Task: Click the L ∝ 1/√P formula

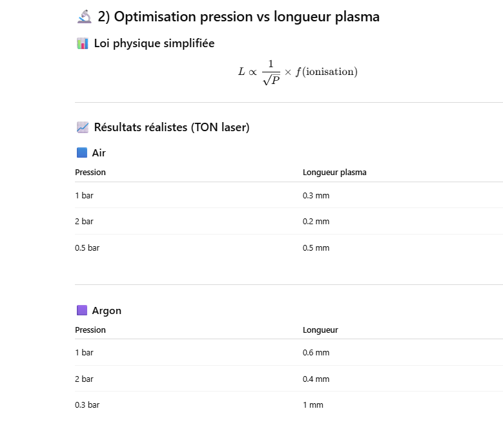Action: [297, 72]
